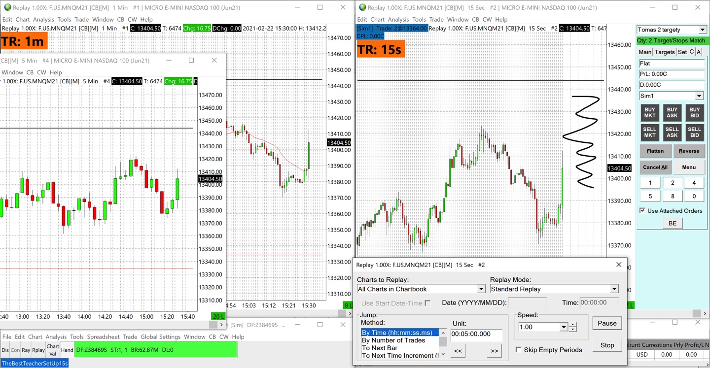Open the Trade menu of the 15 Sec chart window
Image resolution: width=710 pixels, height=368 pixels.
point(436,20)
